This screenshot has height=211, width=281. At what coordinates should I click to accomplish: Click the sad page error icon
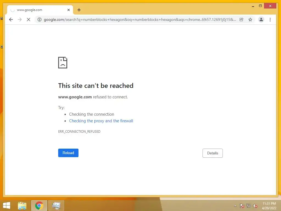[x=63, y=63]
